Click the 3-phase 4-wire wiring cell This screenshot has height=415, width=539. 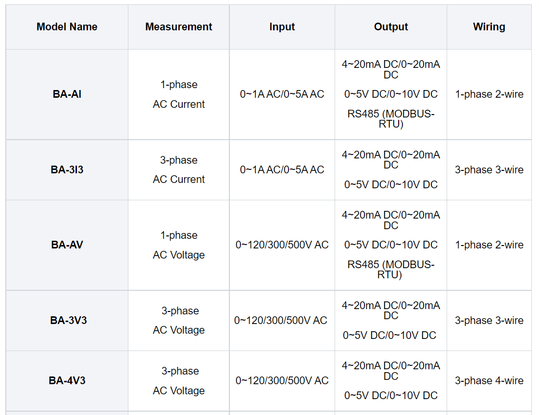489,381
